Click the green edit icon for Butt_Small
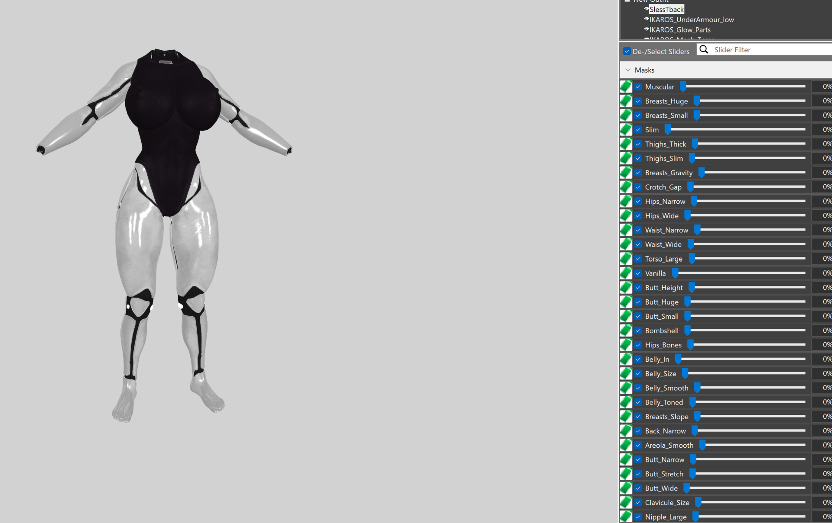The image size is (832, 523). pyautogui.click(x=626, y=316)
